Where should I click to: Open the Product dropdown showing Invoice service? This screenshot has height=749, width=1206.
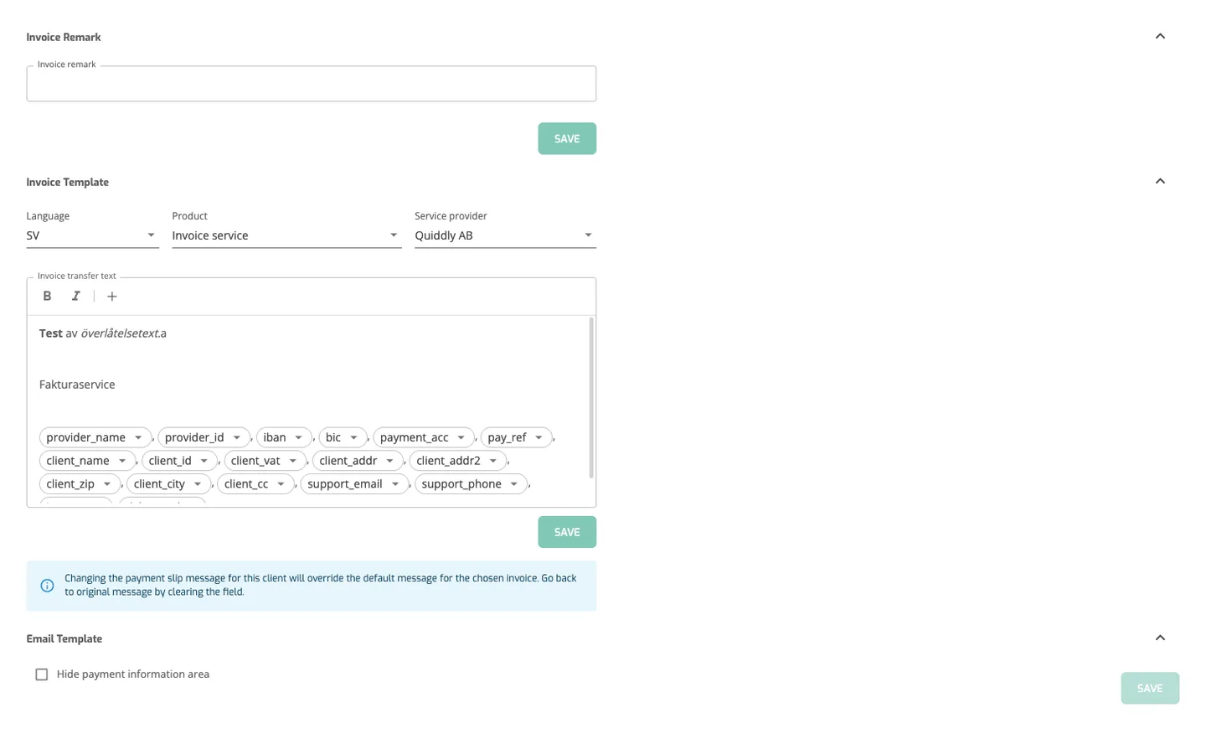pyautogui.click(x=286, y=235)
